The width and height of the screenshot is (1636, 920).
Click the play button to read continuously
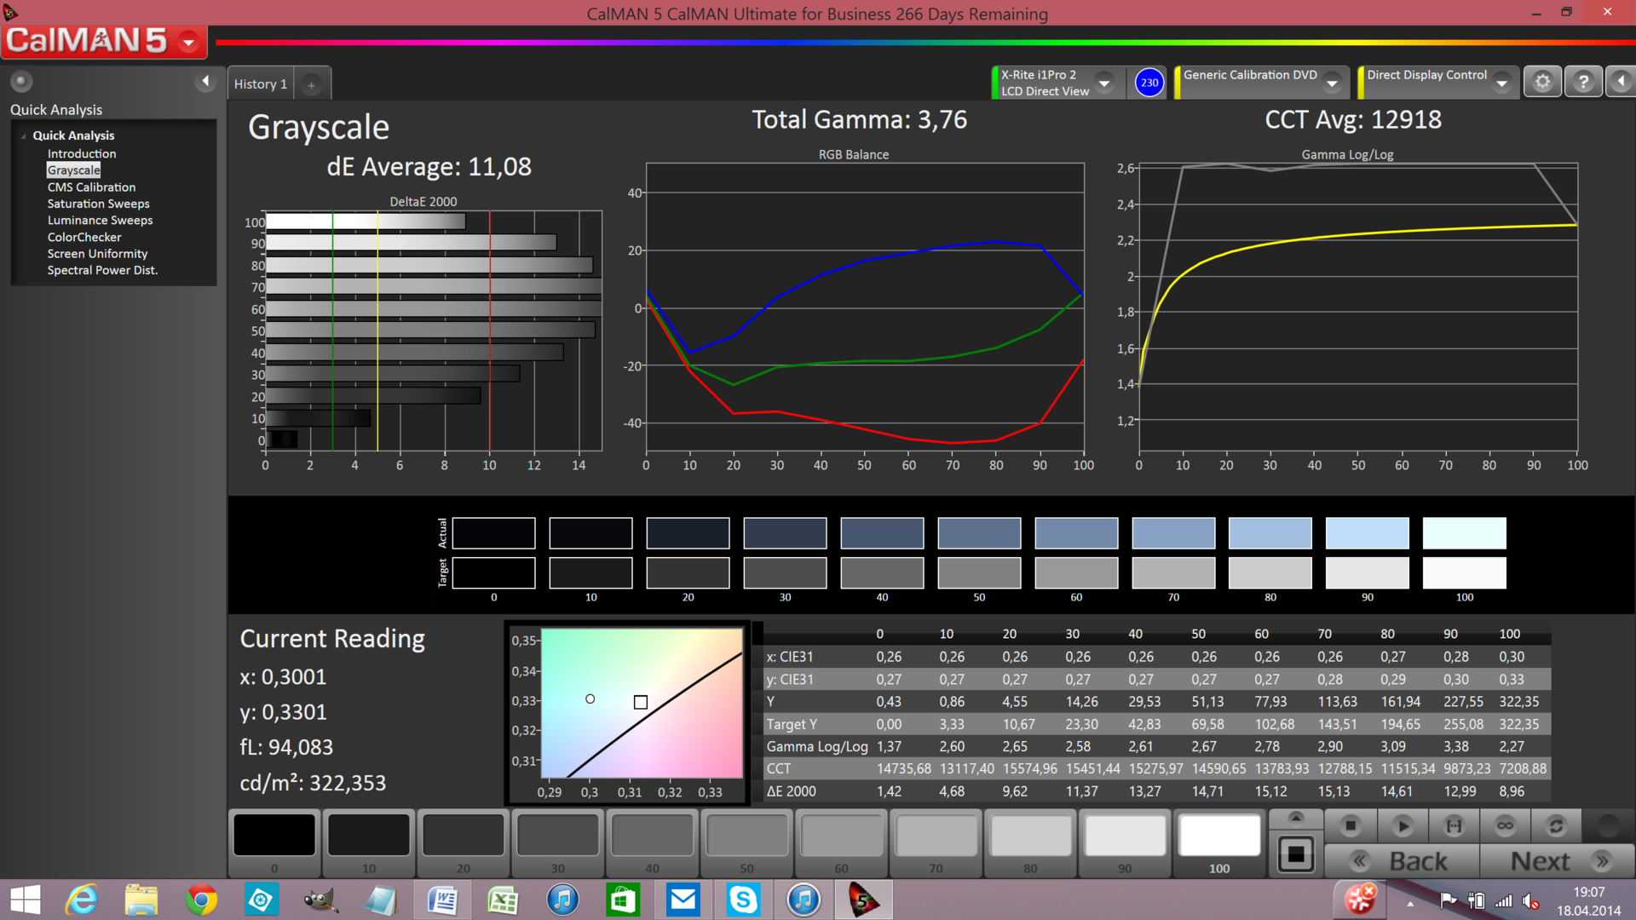[x=1403, y=825]
